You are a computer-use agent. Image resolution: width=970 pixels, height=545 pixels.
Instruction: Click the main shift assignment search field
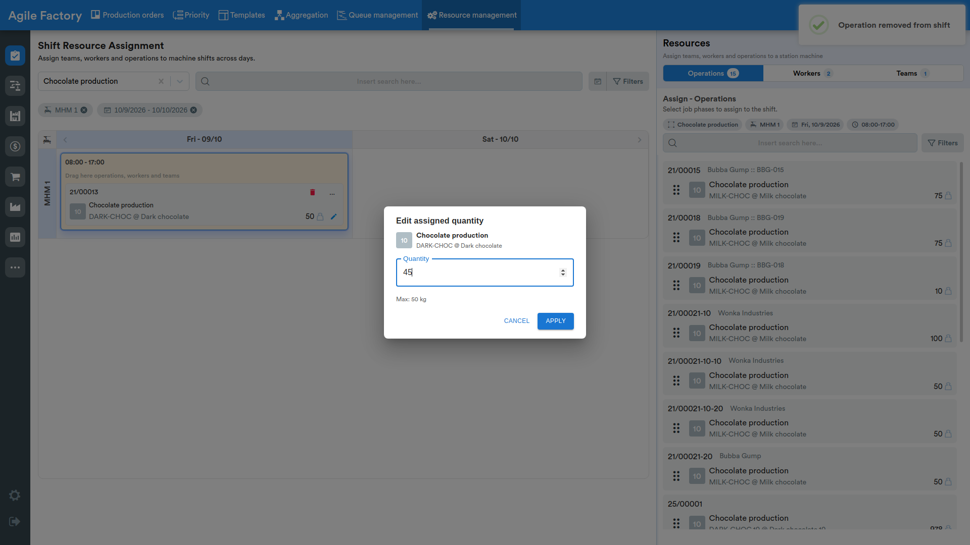click(389, 81)
